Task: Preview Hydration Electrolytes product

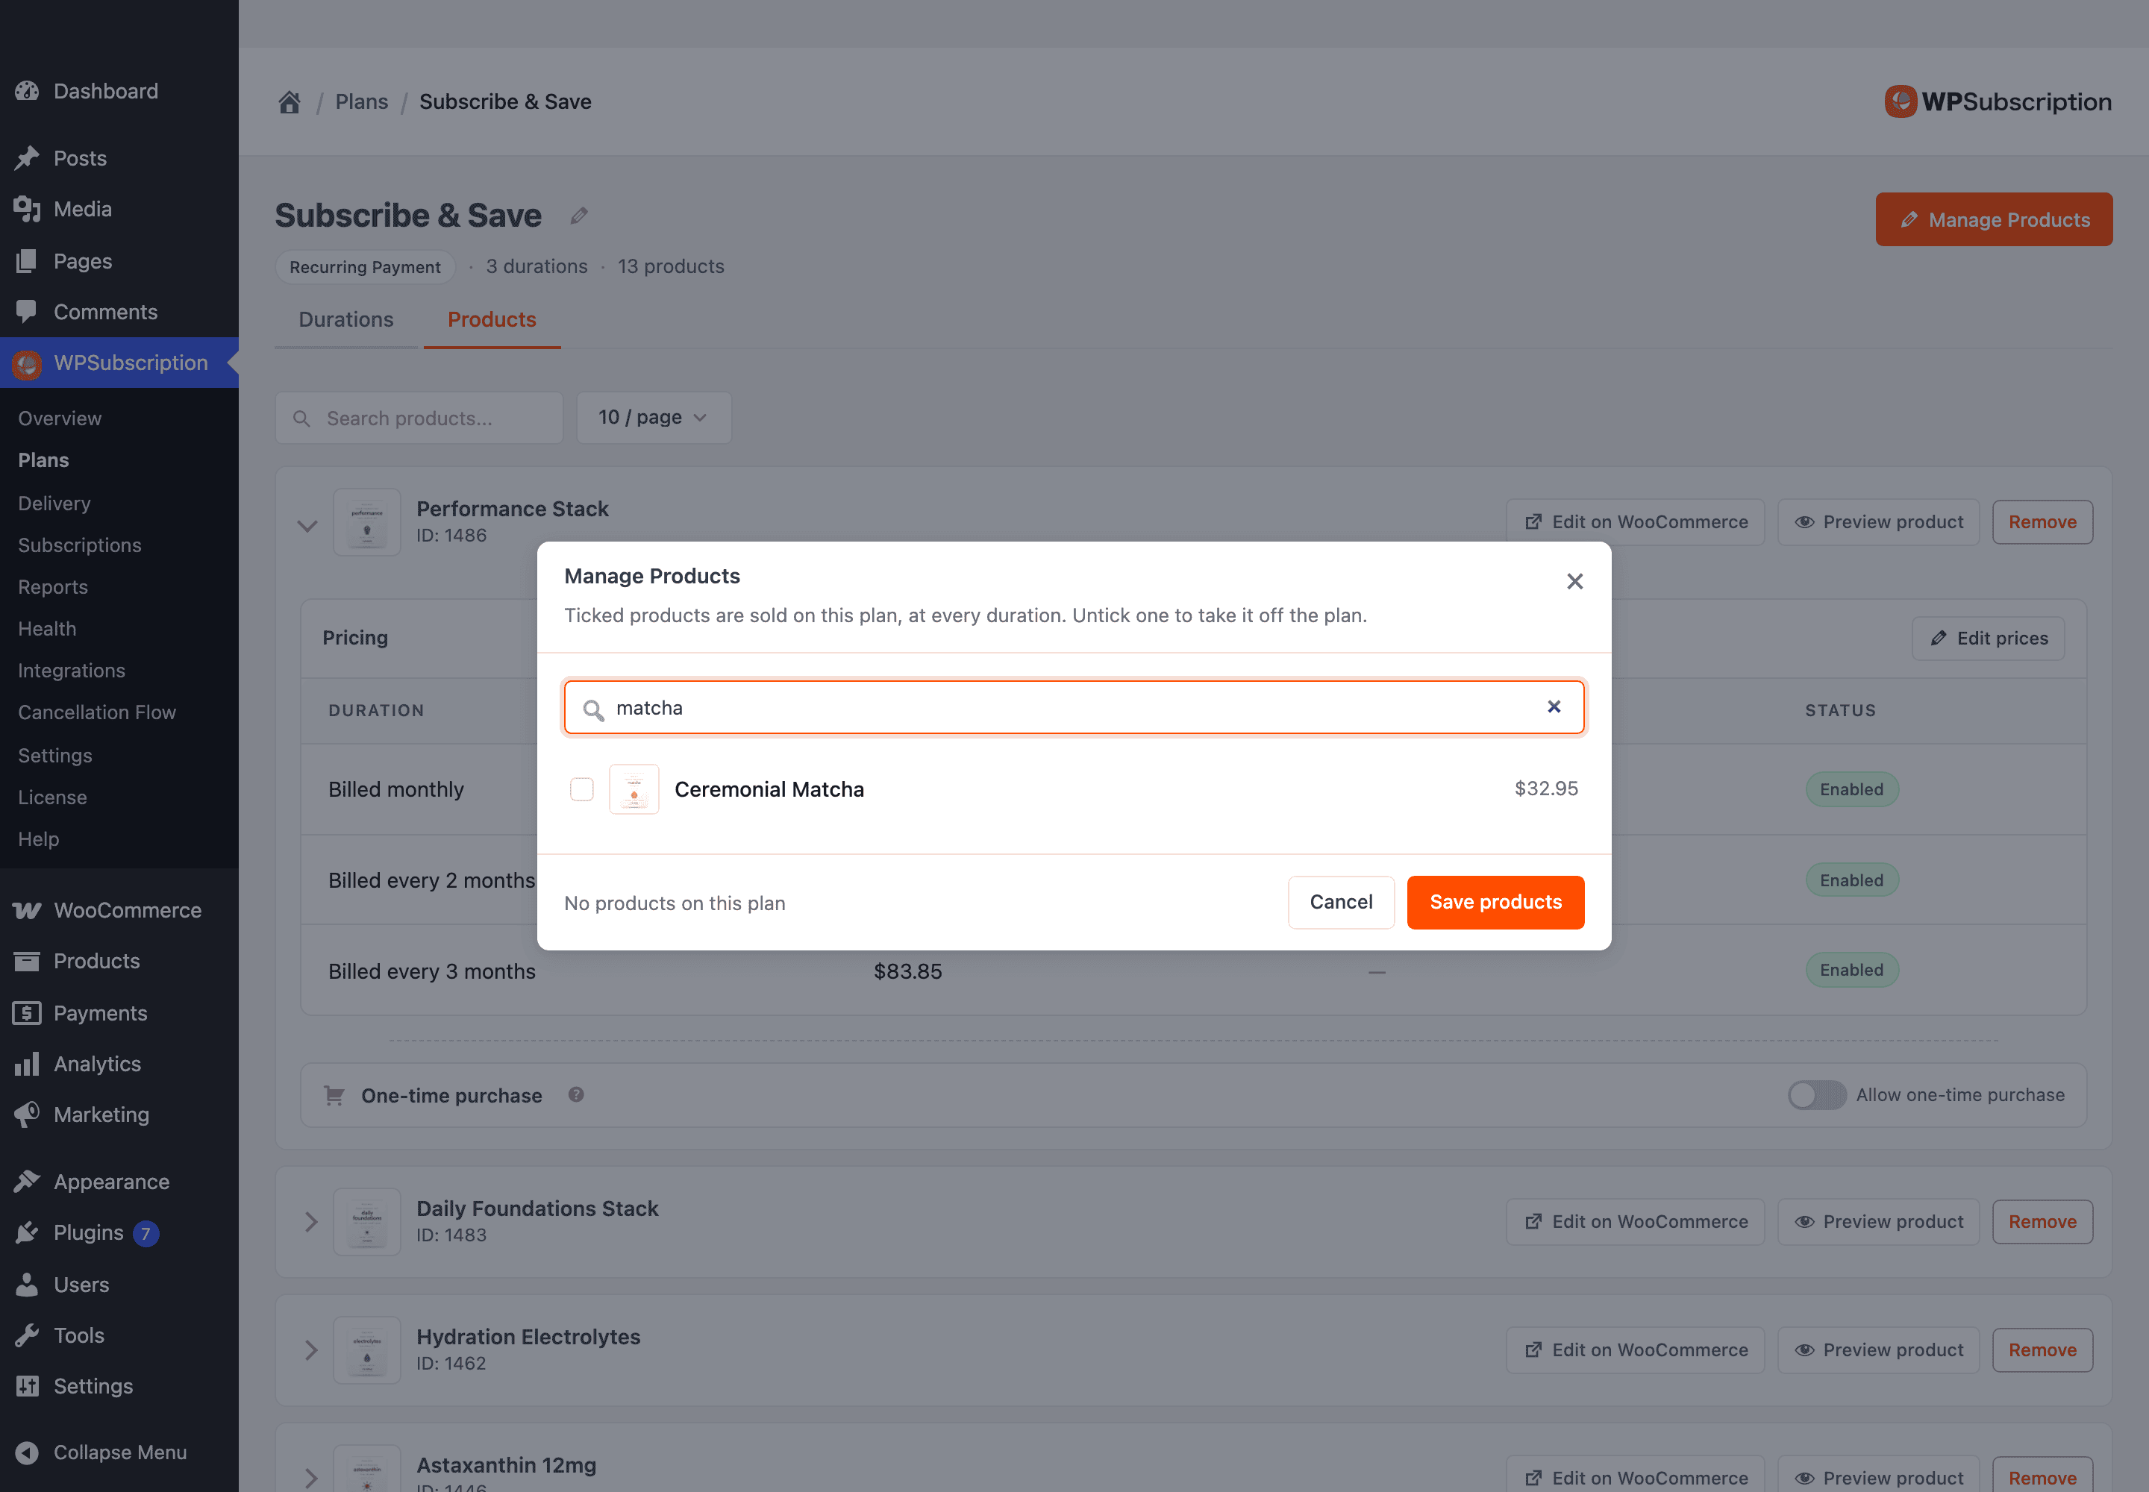Action: (1878, 1350)
